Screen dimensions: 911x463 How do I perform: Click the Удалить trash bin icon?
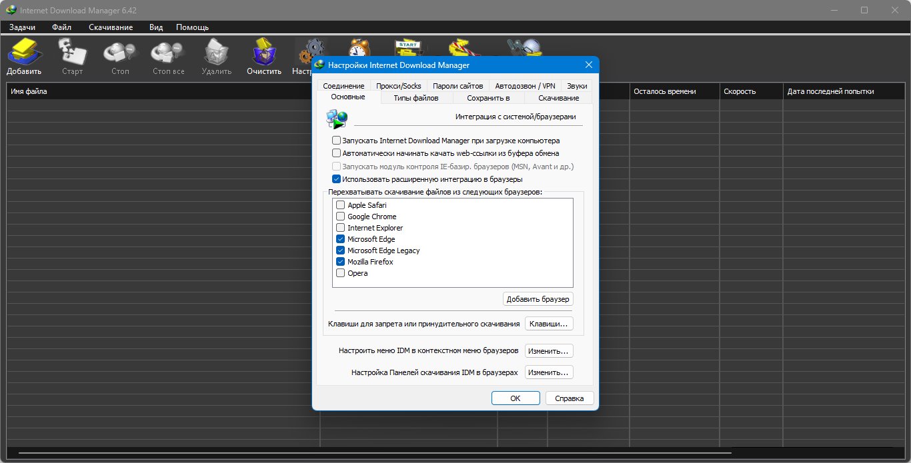(x=217, y=52)
